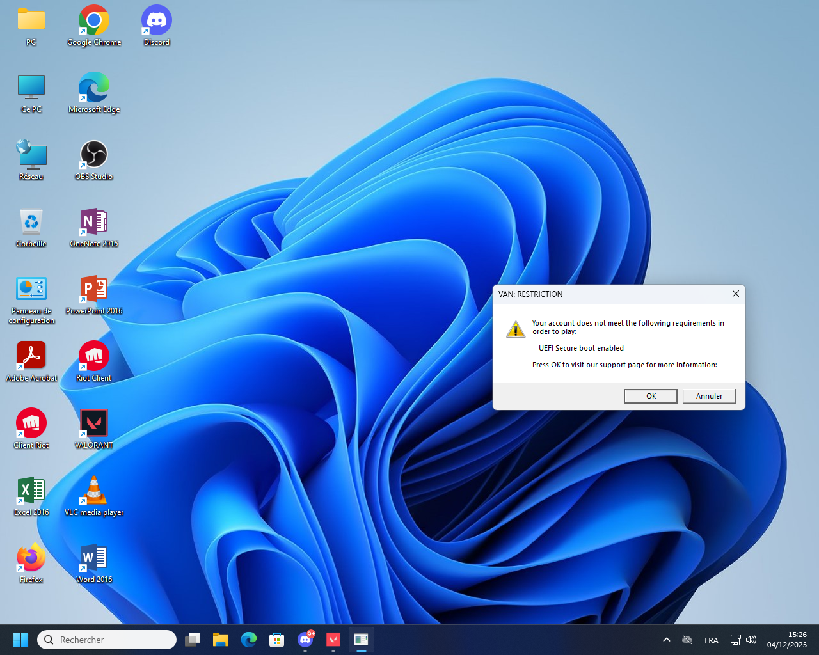Select the Discord desktop shortcut
This screenshot has width=819, height=655.
click(x=157, y=26)
